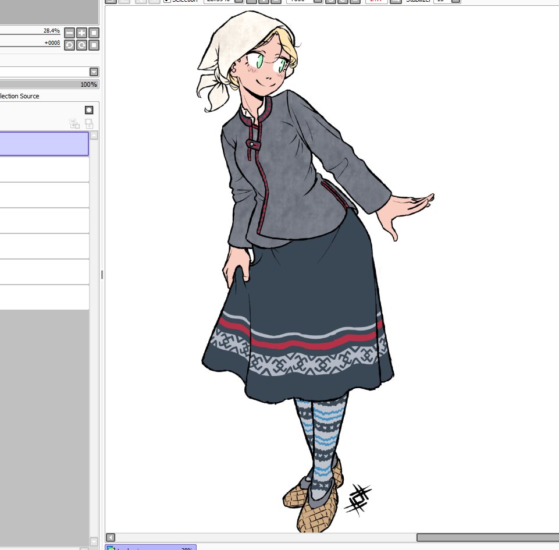Open the layer blending mode dropdown
559x550 pixels.
[94, 72]
